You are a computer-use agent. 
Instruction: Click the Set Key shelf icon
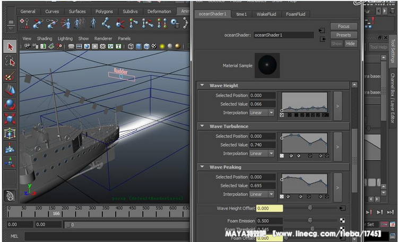24,23
